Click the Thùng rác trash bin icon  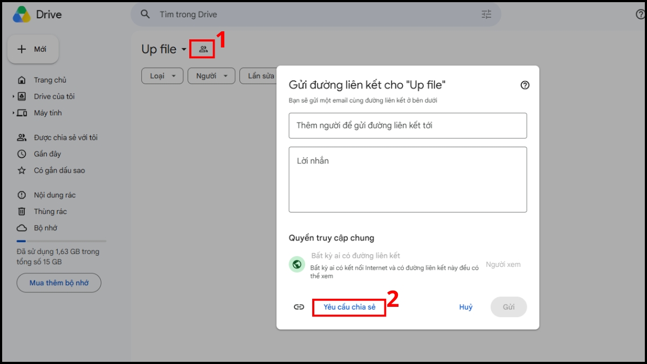(22, 211)
